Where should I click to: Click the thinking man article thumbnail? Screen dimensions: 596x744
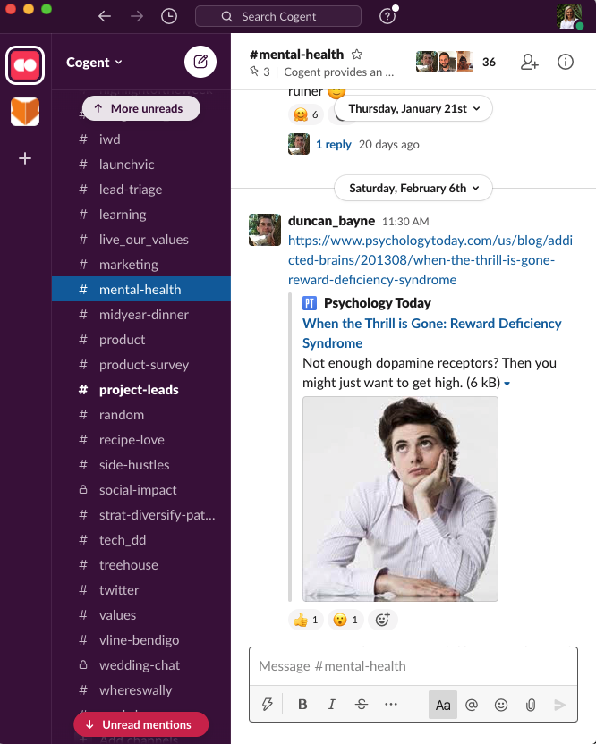click(x=400, y=499)
